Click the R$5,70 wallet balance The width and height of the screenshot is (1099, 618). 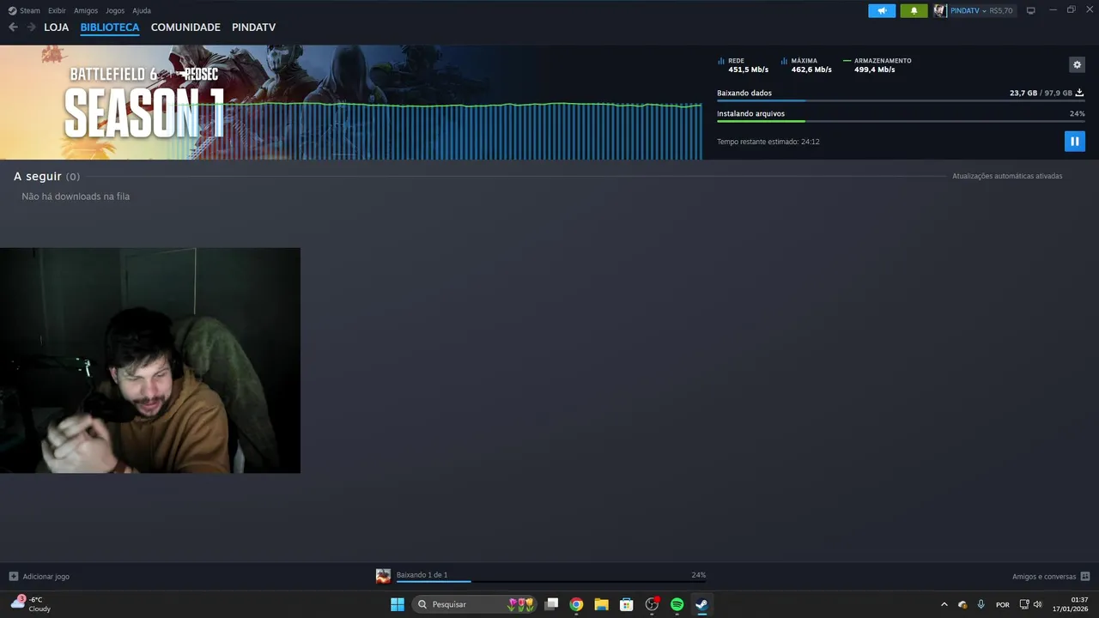pyautogui.click(x=1001, y=10)
